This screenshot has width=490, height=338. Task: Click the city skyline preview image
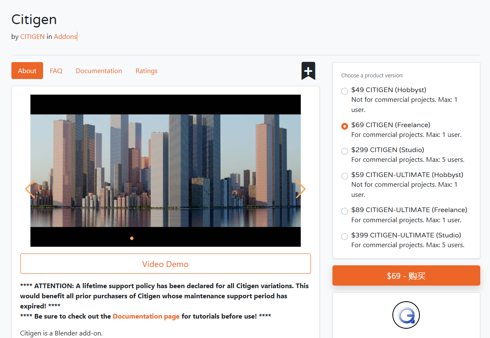pyautogui.click(x=166, y=171)
